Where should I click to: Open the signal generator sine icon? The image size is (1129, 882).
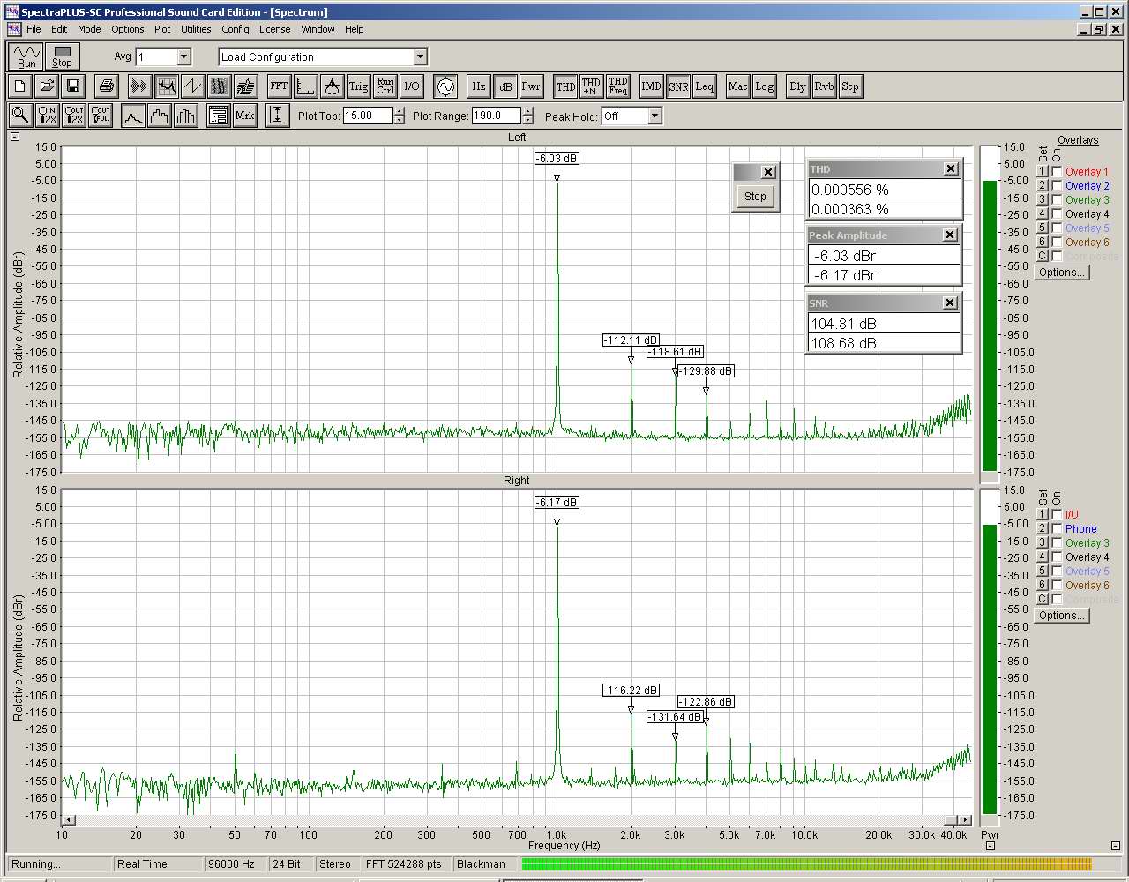click(x=445, y=86)
